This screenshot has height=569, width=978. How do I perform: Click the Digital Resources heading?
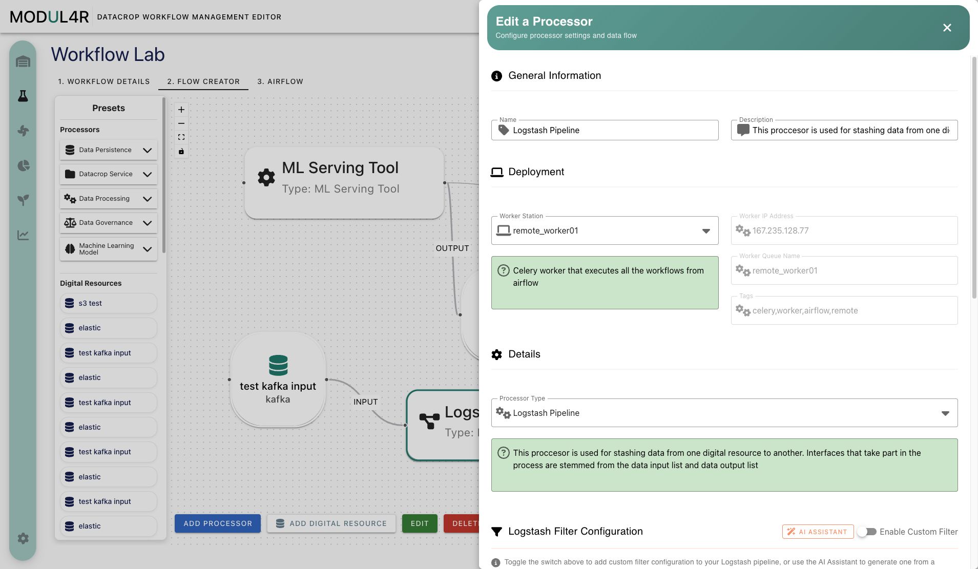(x=91, y=283)
